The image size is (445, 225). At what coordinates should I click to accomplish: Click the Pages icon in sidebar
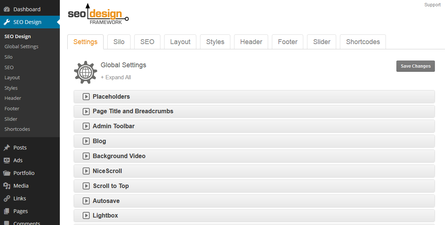(7, 211)
